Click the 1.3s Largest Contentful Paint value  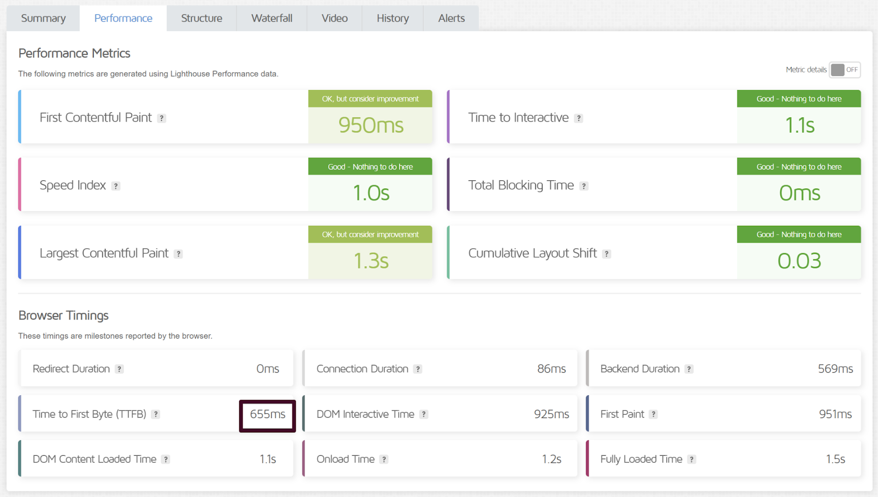pos(371,261)
